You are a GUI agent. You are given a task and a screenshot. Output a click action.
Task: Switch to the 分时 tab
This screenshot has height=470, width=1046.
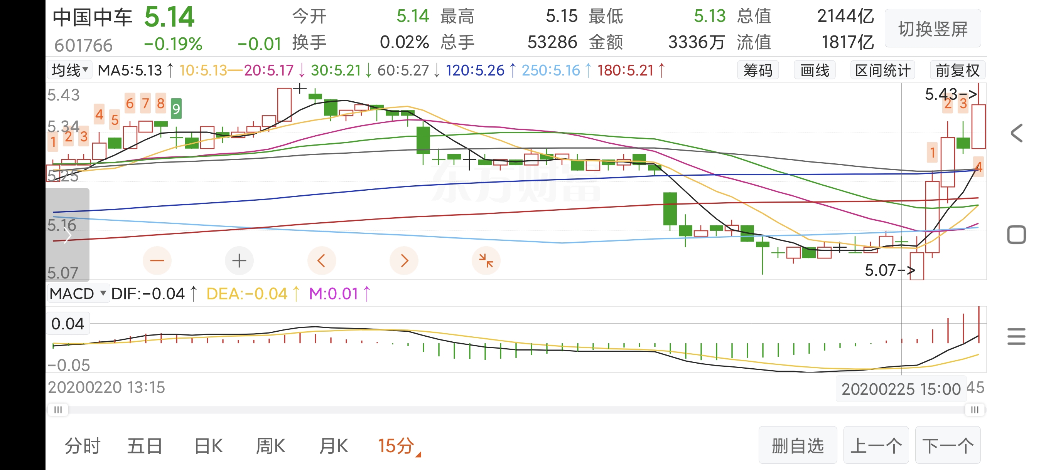83,446
